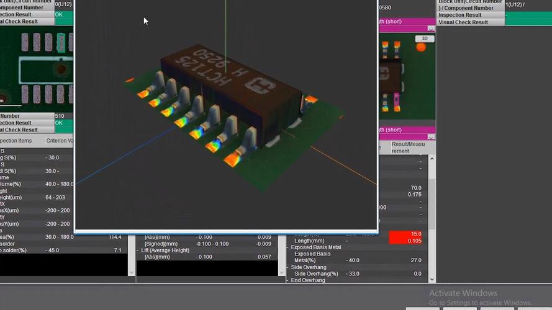Select the Length(mm) inspection row
552x310 pixels.
pyautogui.click(x=357, y=241)
